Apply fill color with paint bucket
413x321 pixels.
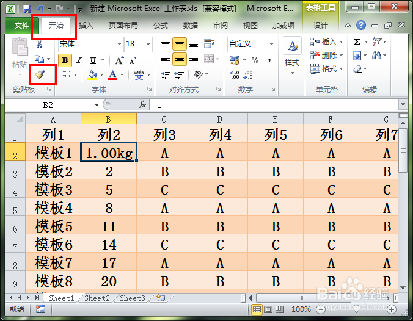[92, 75]
